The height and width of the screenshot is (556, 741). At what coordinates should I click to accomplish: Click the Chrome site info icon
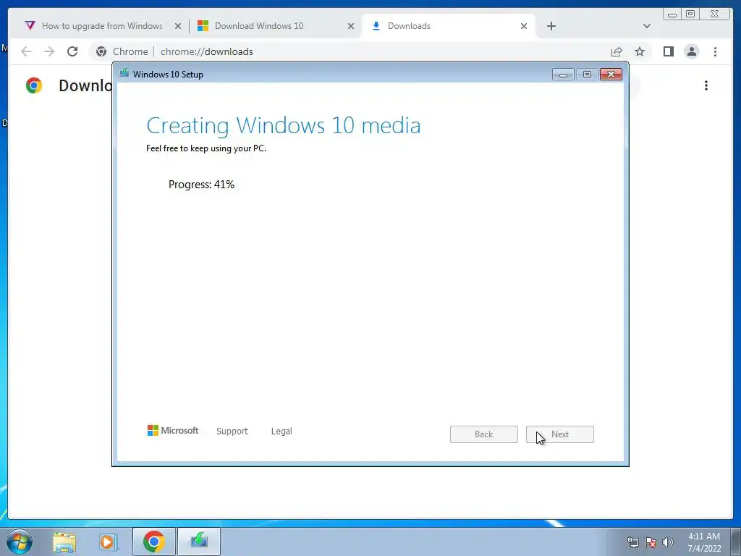click(x=101, y=51)
